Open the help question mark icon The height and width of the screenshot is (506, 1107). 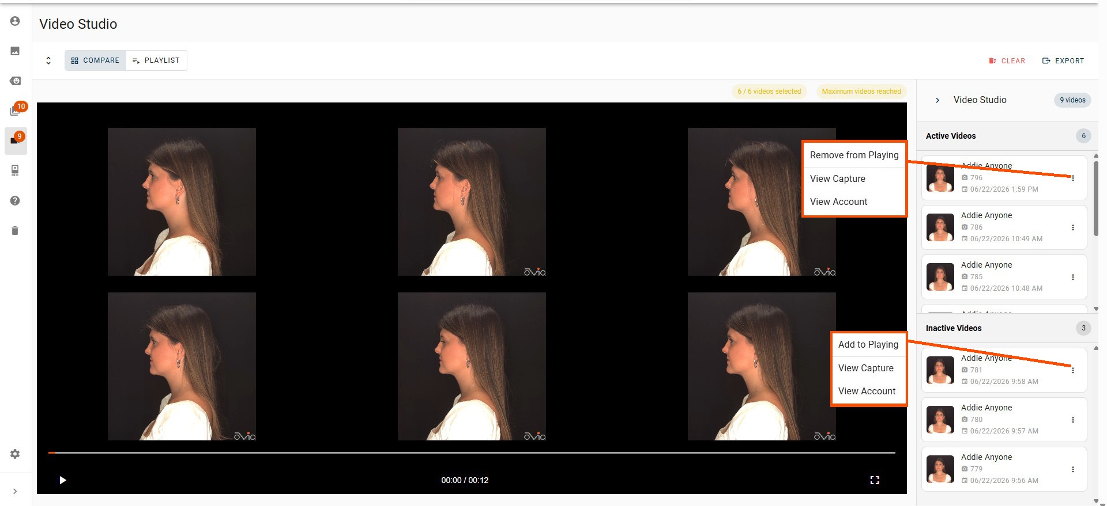pos(15,200)
